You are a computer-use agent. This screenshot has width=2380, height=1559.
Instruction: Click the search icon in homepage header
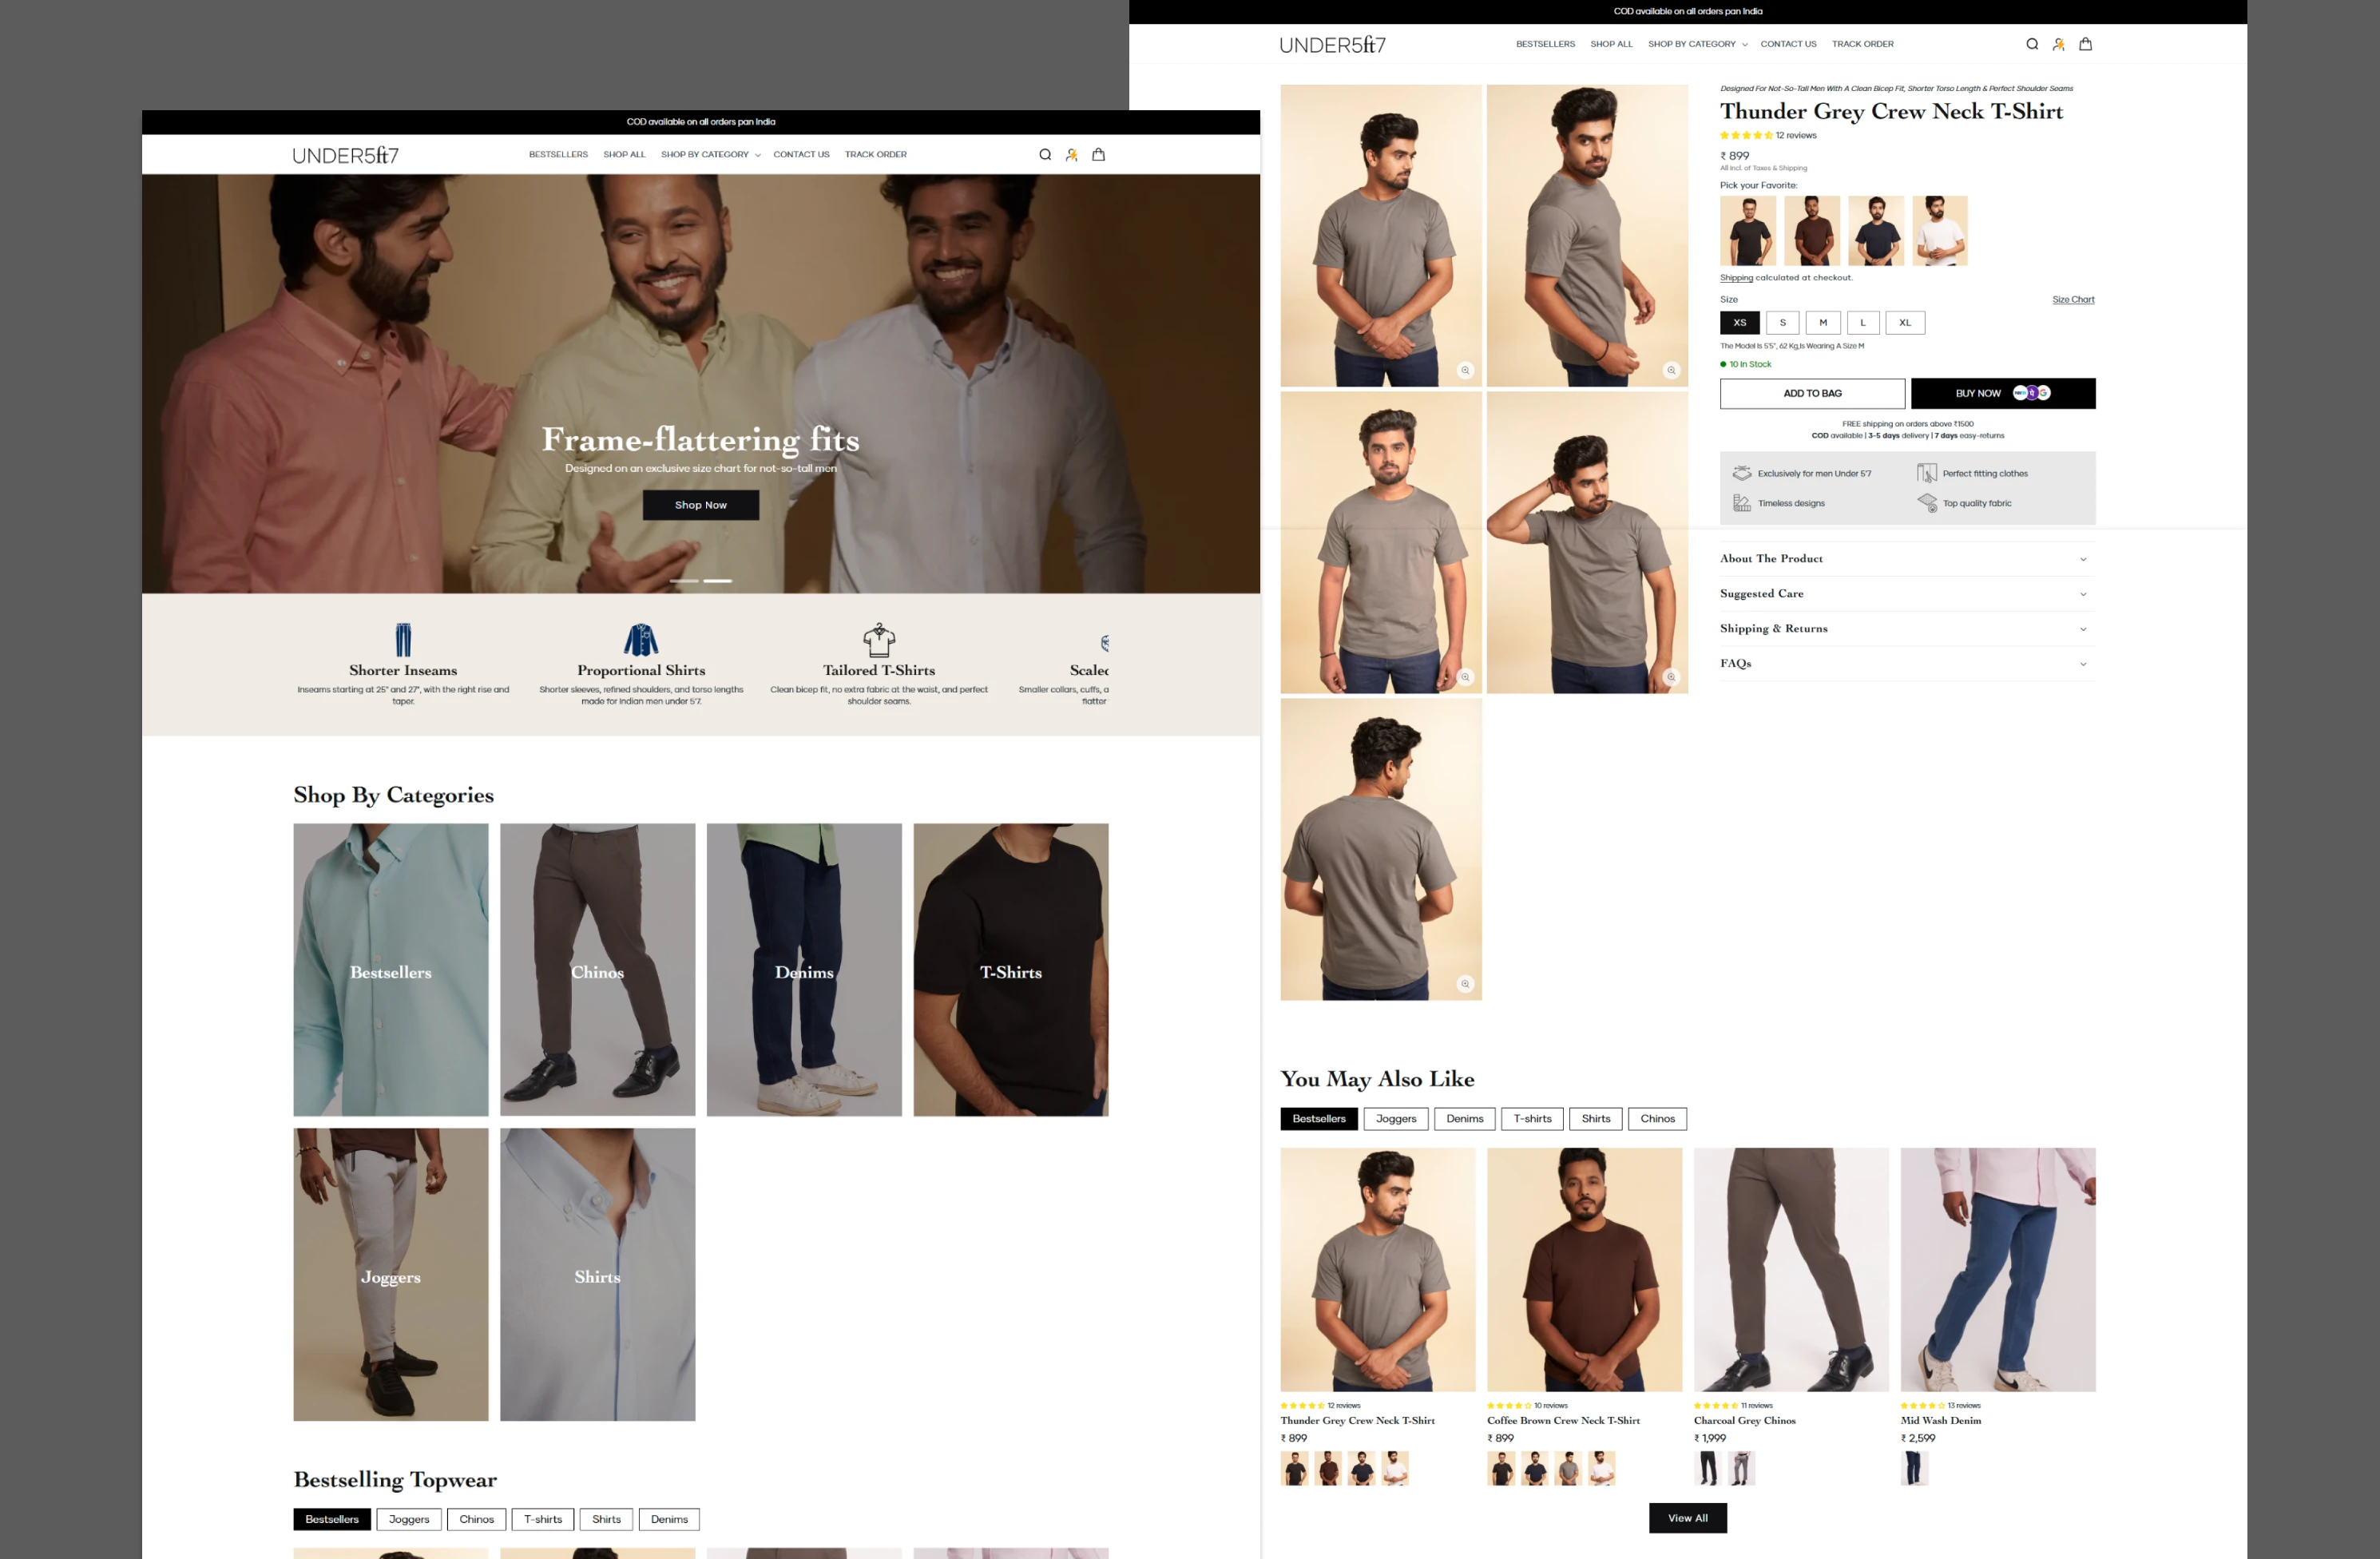coord(1044,155)
